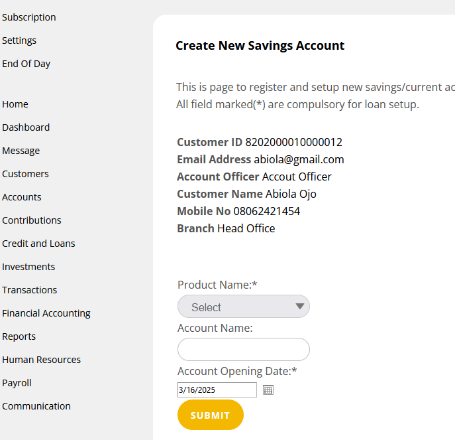Open Credit and Loans section
The width and height of the screenshot is (455, 440).
click(38, 244)
